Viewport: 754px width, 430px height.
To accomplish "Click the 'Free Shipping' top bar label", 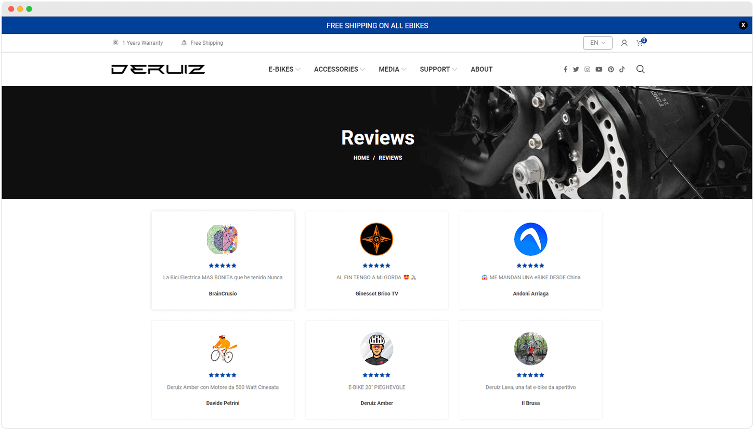I will tap(206, 43).
